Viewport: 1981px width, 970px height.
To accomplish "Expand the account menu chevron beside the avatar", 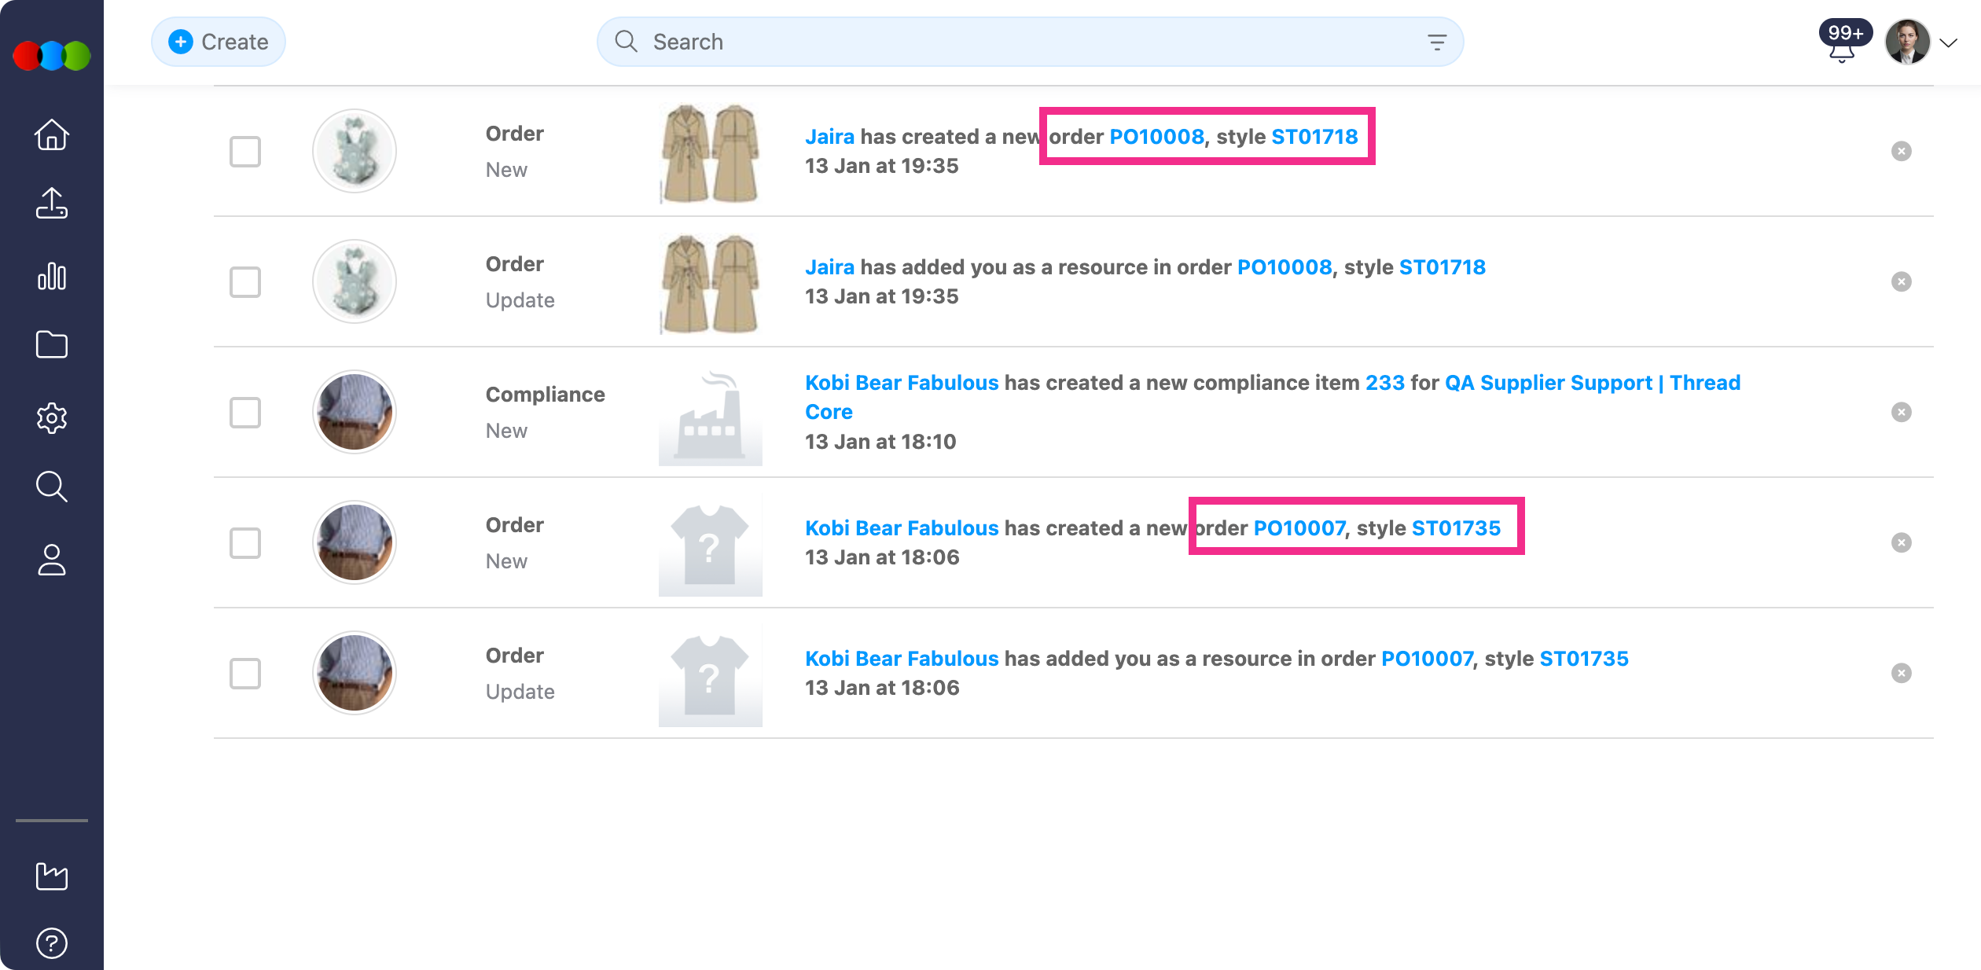I will click(1948, 43).
